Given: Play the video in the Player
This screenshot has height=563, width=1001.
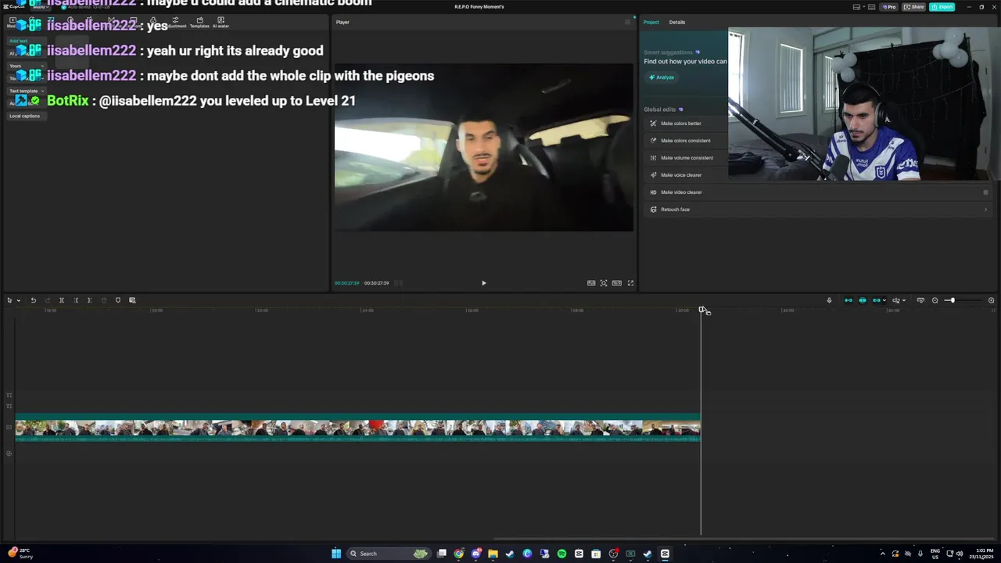Looking at the screenshot, I should click(x=483, y=283).
